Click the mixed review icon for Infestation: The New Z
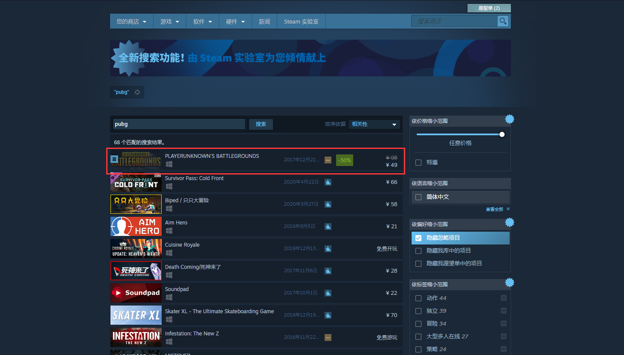Screen dimensions: 624x355 [328, 338]
